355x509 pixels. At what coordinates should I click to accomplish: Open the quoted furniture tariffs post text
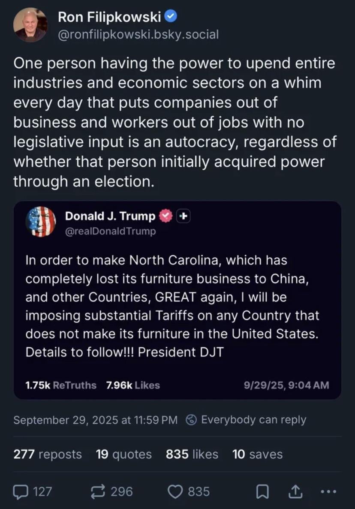pos(172,306)
